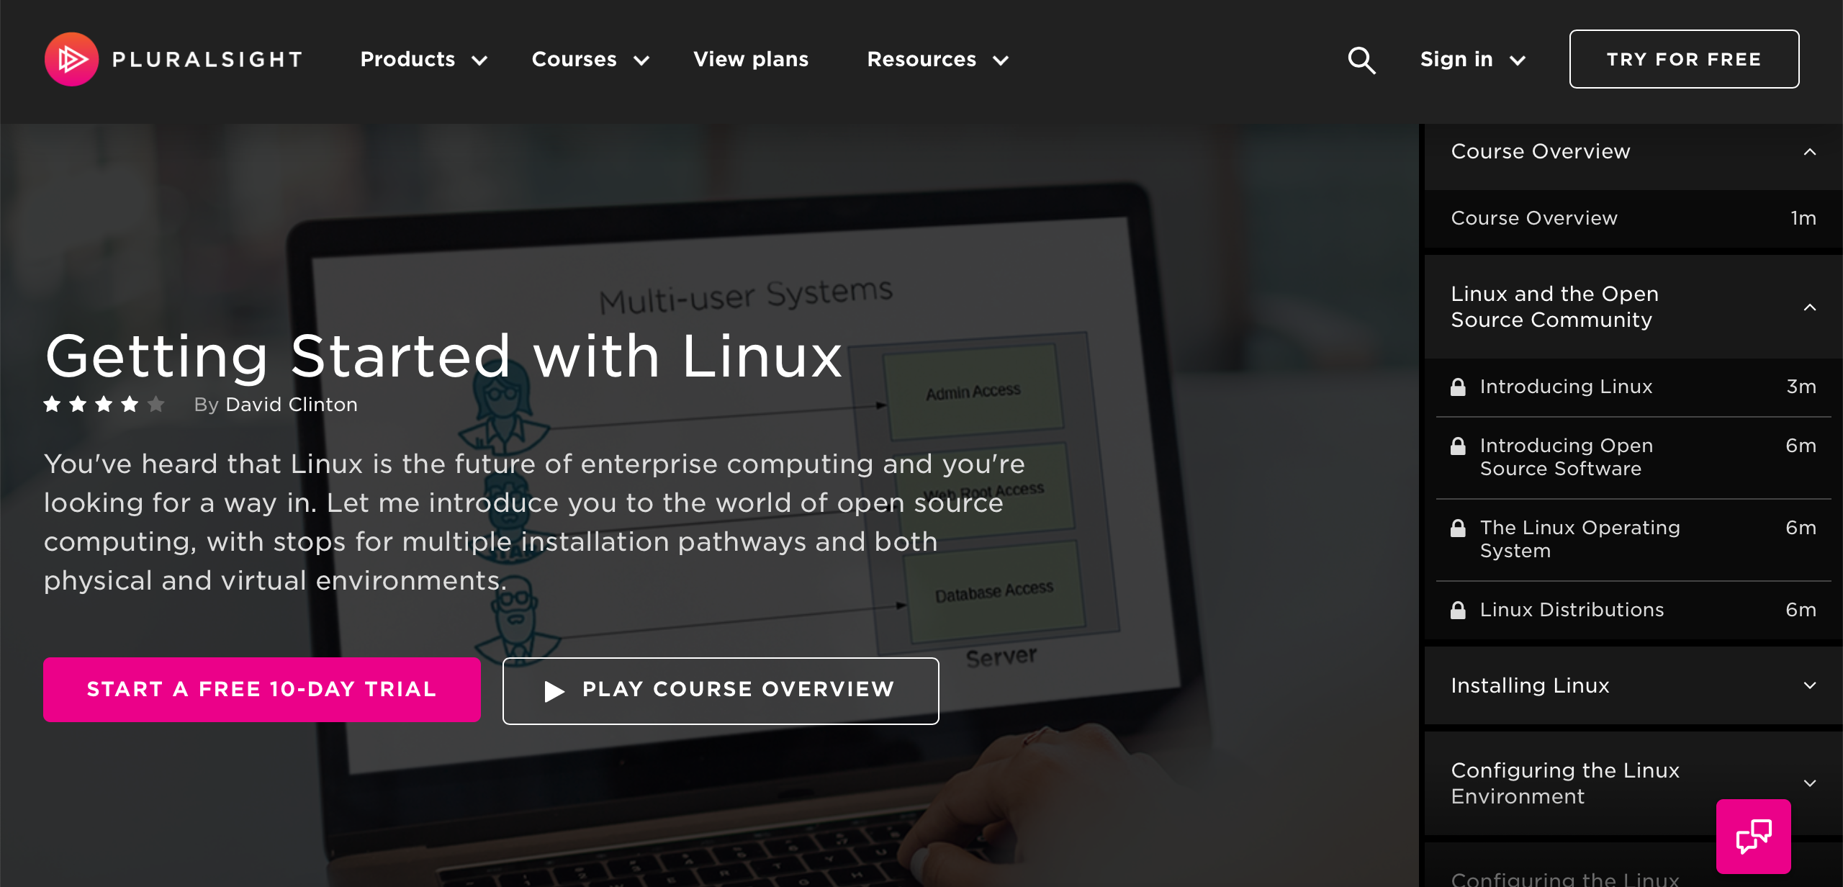The height and width of the screenshot is (887, 1843).
Task: Open the Products dropdown menu
Action: click(x=427, y=59)
